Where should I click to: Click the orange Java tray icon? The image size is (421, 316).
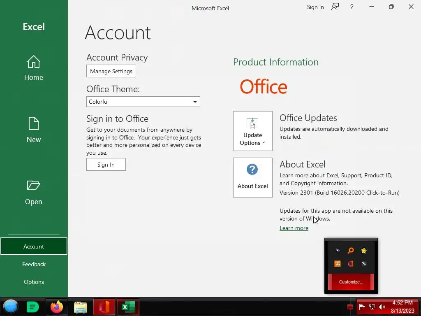(x=338, y=264)
